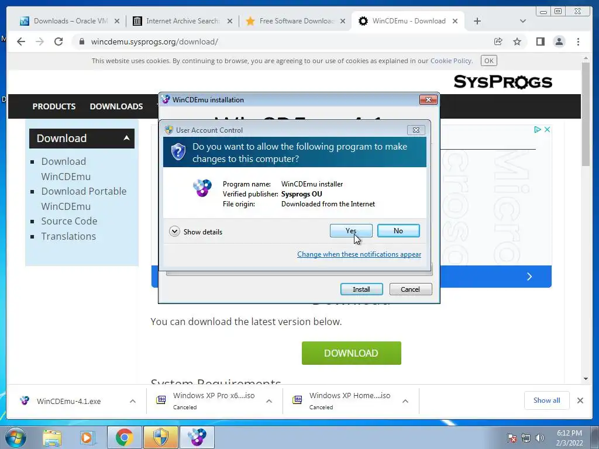This screenshot has width=599, height=449.
Task: Open Windows Media Player taskbar icon
Action: [x=87, y=437]
